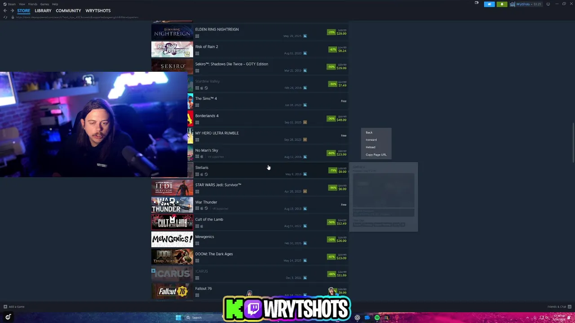Screen dimensions: 575x323
Task: Open the Stellaris listing
Action: (x=268, y=170)
